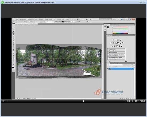This screenshot has height=117, width=147.
Task: Select the Gradient tool
Action: click(x=13, y=46)
